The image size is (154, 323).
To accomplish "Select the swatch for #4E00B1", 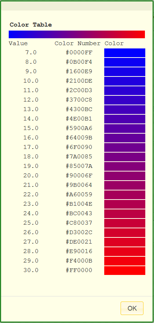I will click(x=125, y=119).
